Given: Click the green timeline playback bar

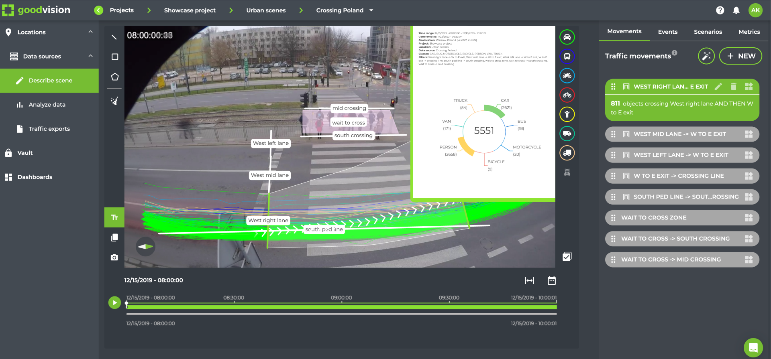Looking at the screenshot, I should [x=341, y=307].
